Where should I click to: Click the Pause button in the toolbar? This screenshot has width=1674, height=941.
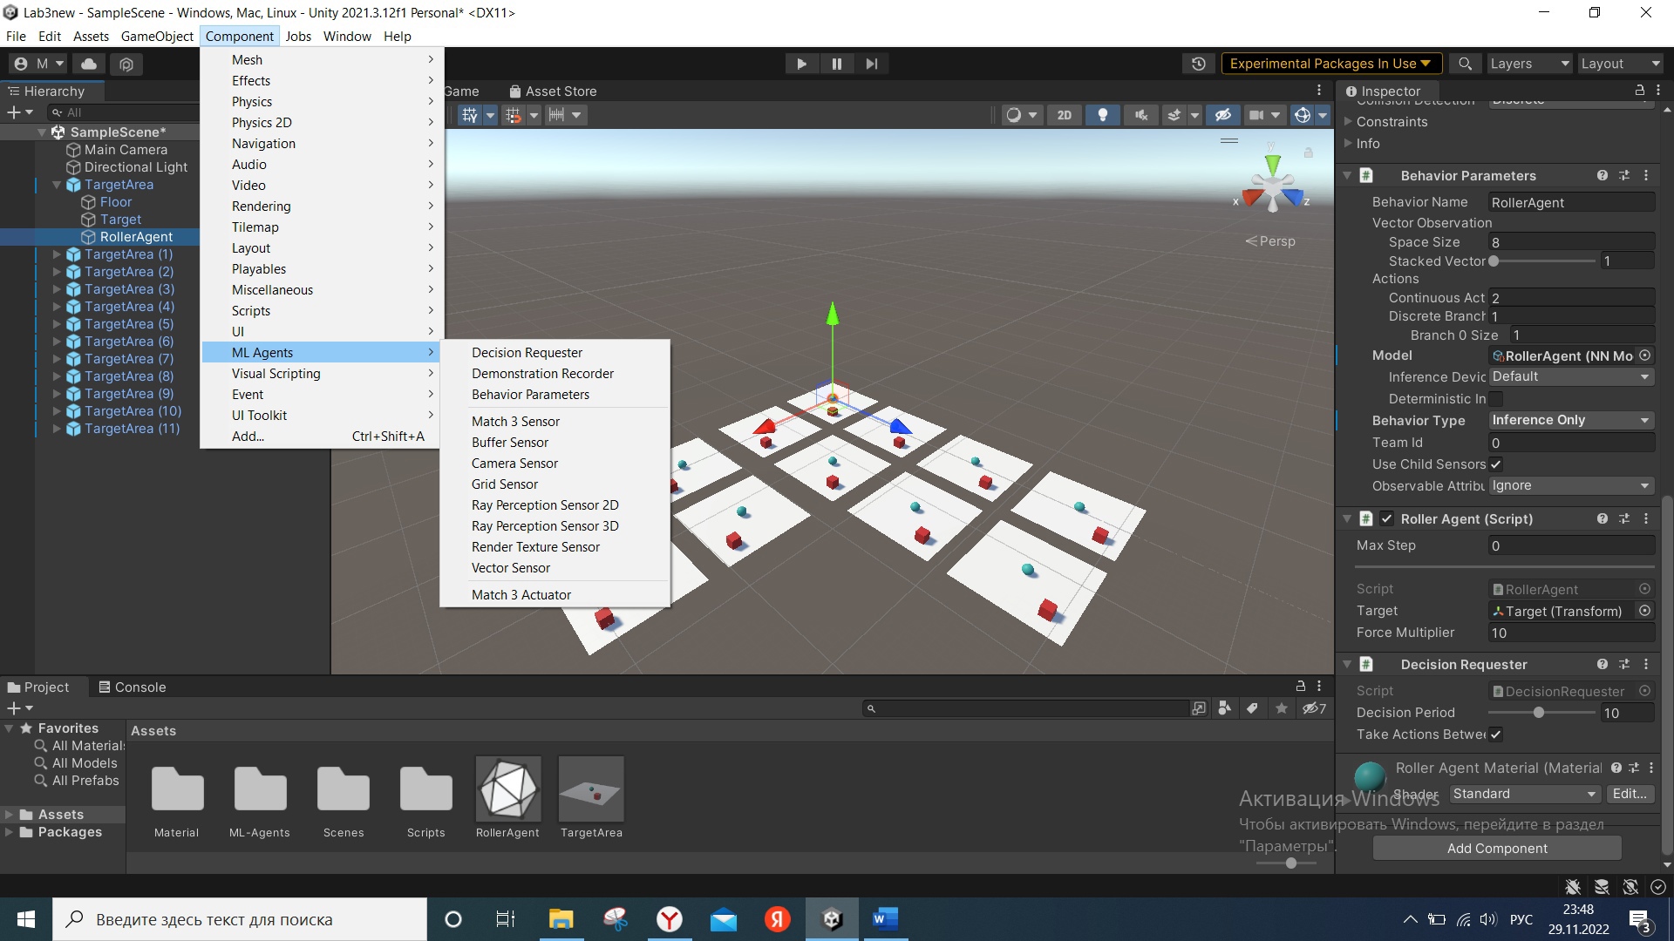pyautogui.click(x=837, y=64)
